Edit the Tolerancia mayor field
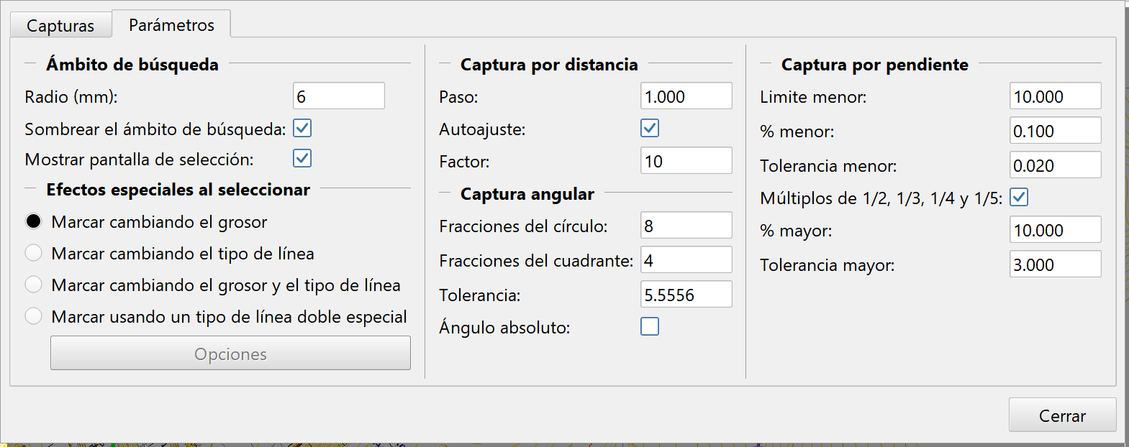This screenshot has height=447, width=1129. coord(1055,264)
